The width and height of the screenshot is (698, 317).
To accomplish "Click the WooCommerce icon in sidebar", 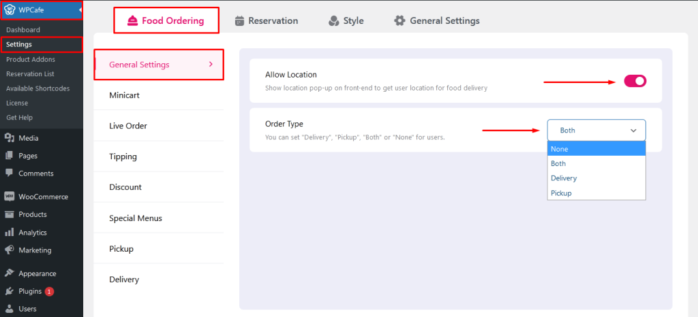I will pos(10,197).
